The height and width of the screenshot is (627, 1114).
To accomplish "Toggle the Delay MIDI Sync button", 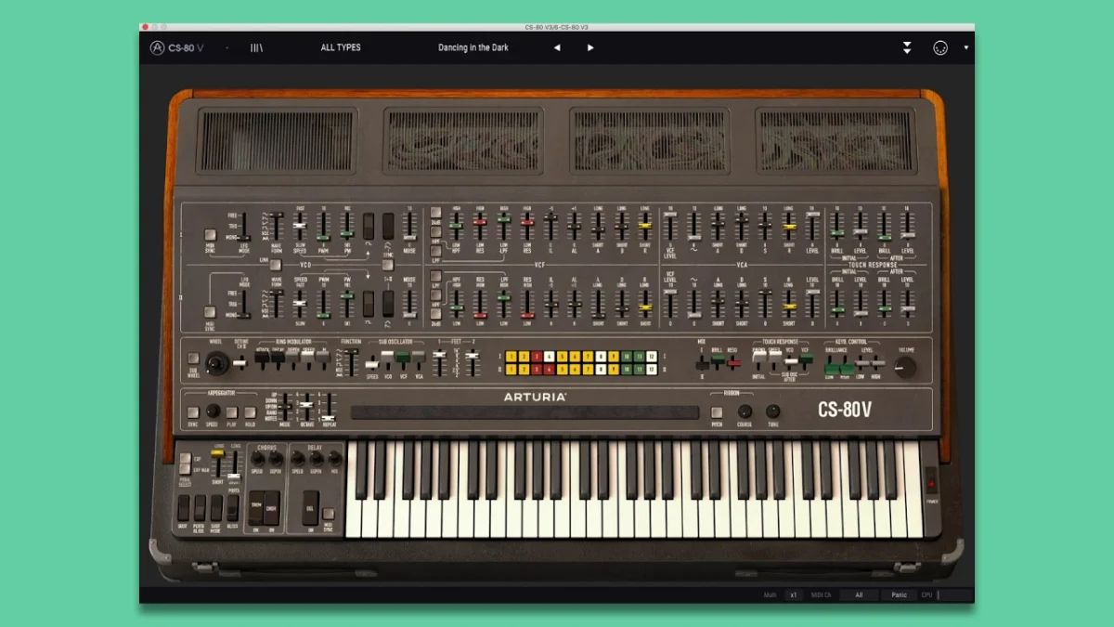I will tap(328, 513).
